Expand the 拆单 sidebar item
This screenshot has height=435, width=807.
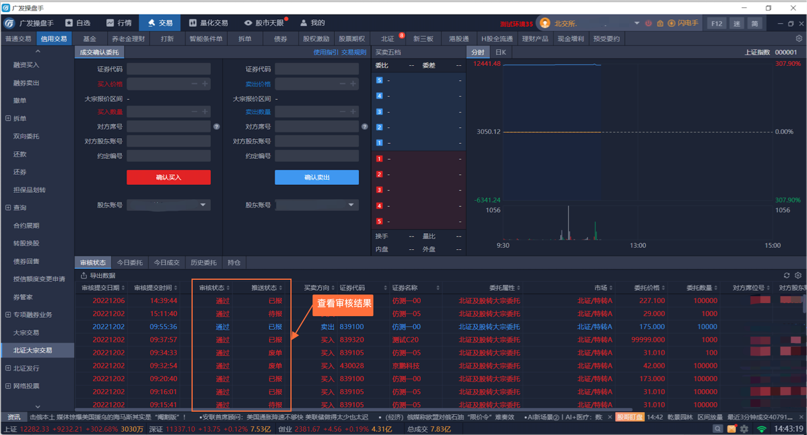(8, 118)
